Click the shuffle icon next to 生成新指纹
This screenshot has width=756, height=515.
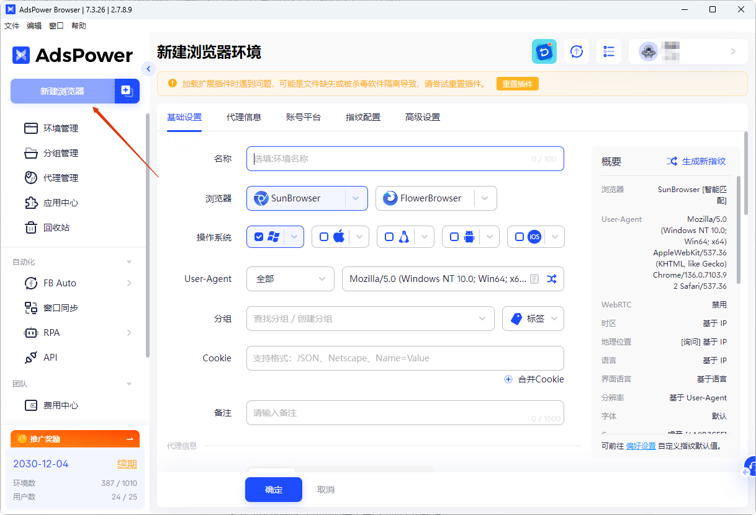coord(672,161)
